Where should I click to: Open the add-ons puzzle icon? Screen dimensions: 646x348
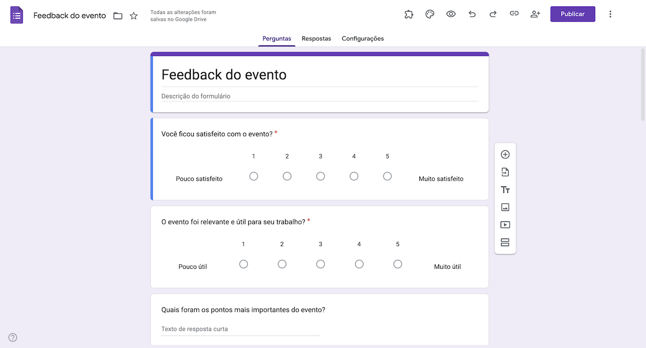tap(409, 14)
